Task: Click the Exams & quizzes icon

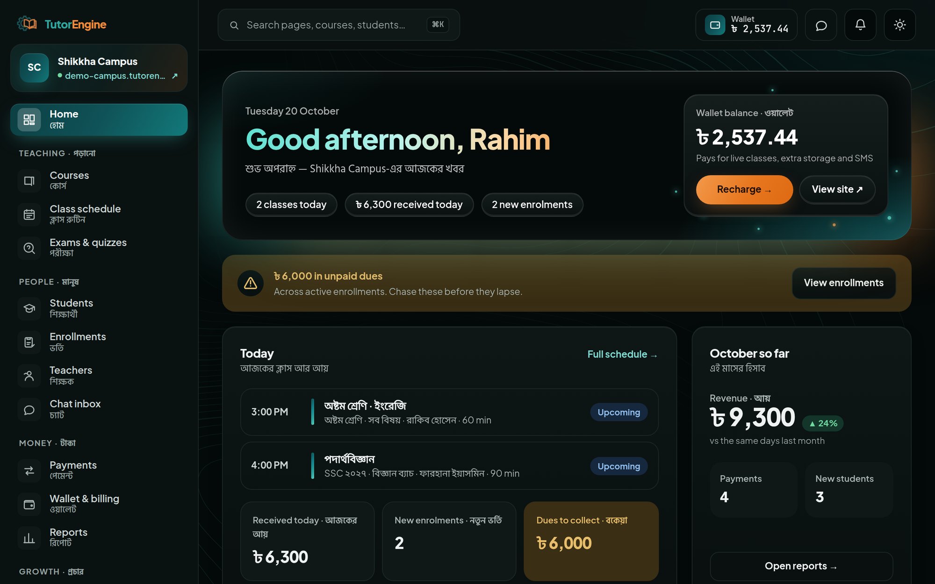Action: [x=29, y=248]
